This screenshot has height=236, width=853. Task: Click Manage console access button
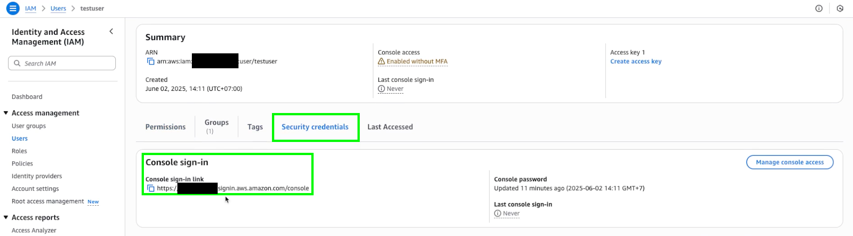(790, 162)
